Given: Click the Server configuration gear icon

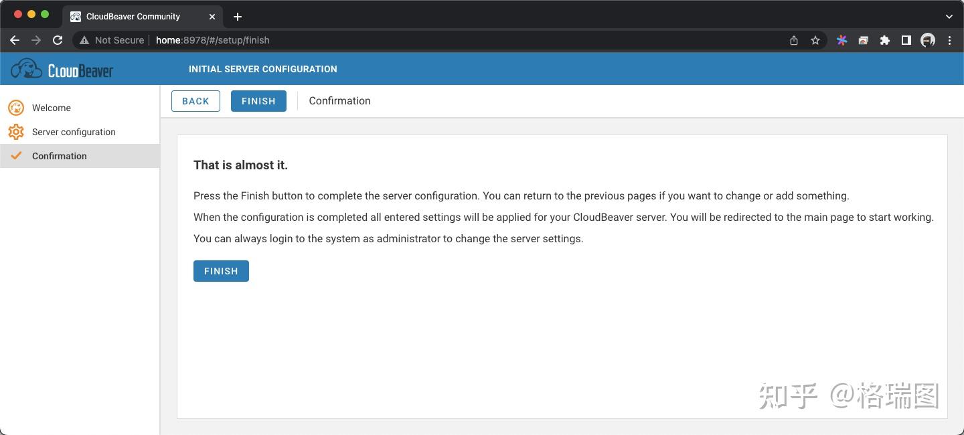Looking at the screenshot, I should (x=16, y=132).
